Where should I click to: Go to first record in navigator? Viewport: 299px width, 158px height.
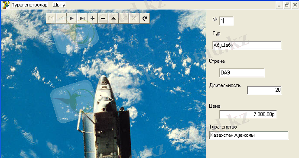click(x=51, y=18)
